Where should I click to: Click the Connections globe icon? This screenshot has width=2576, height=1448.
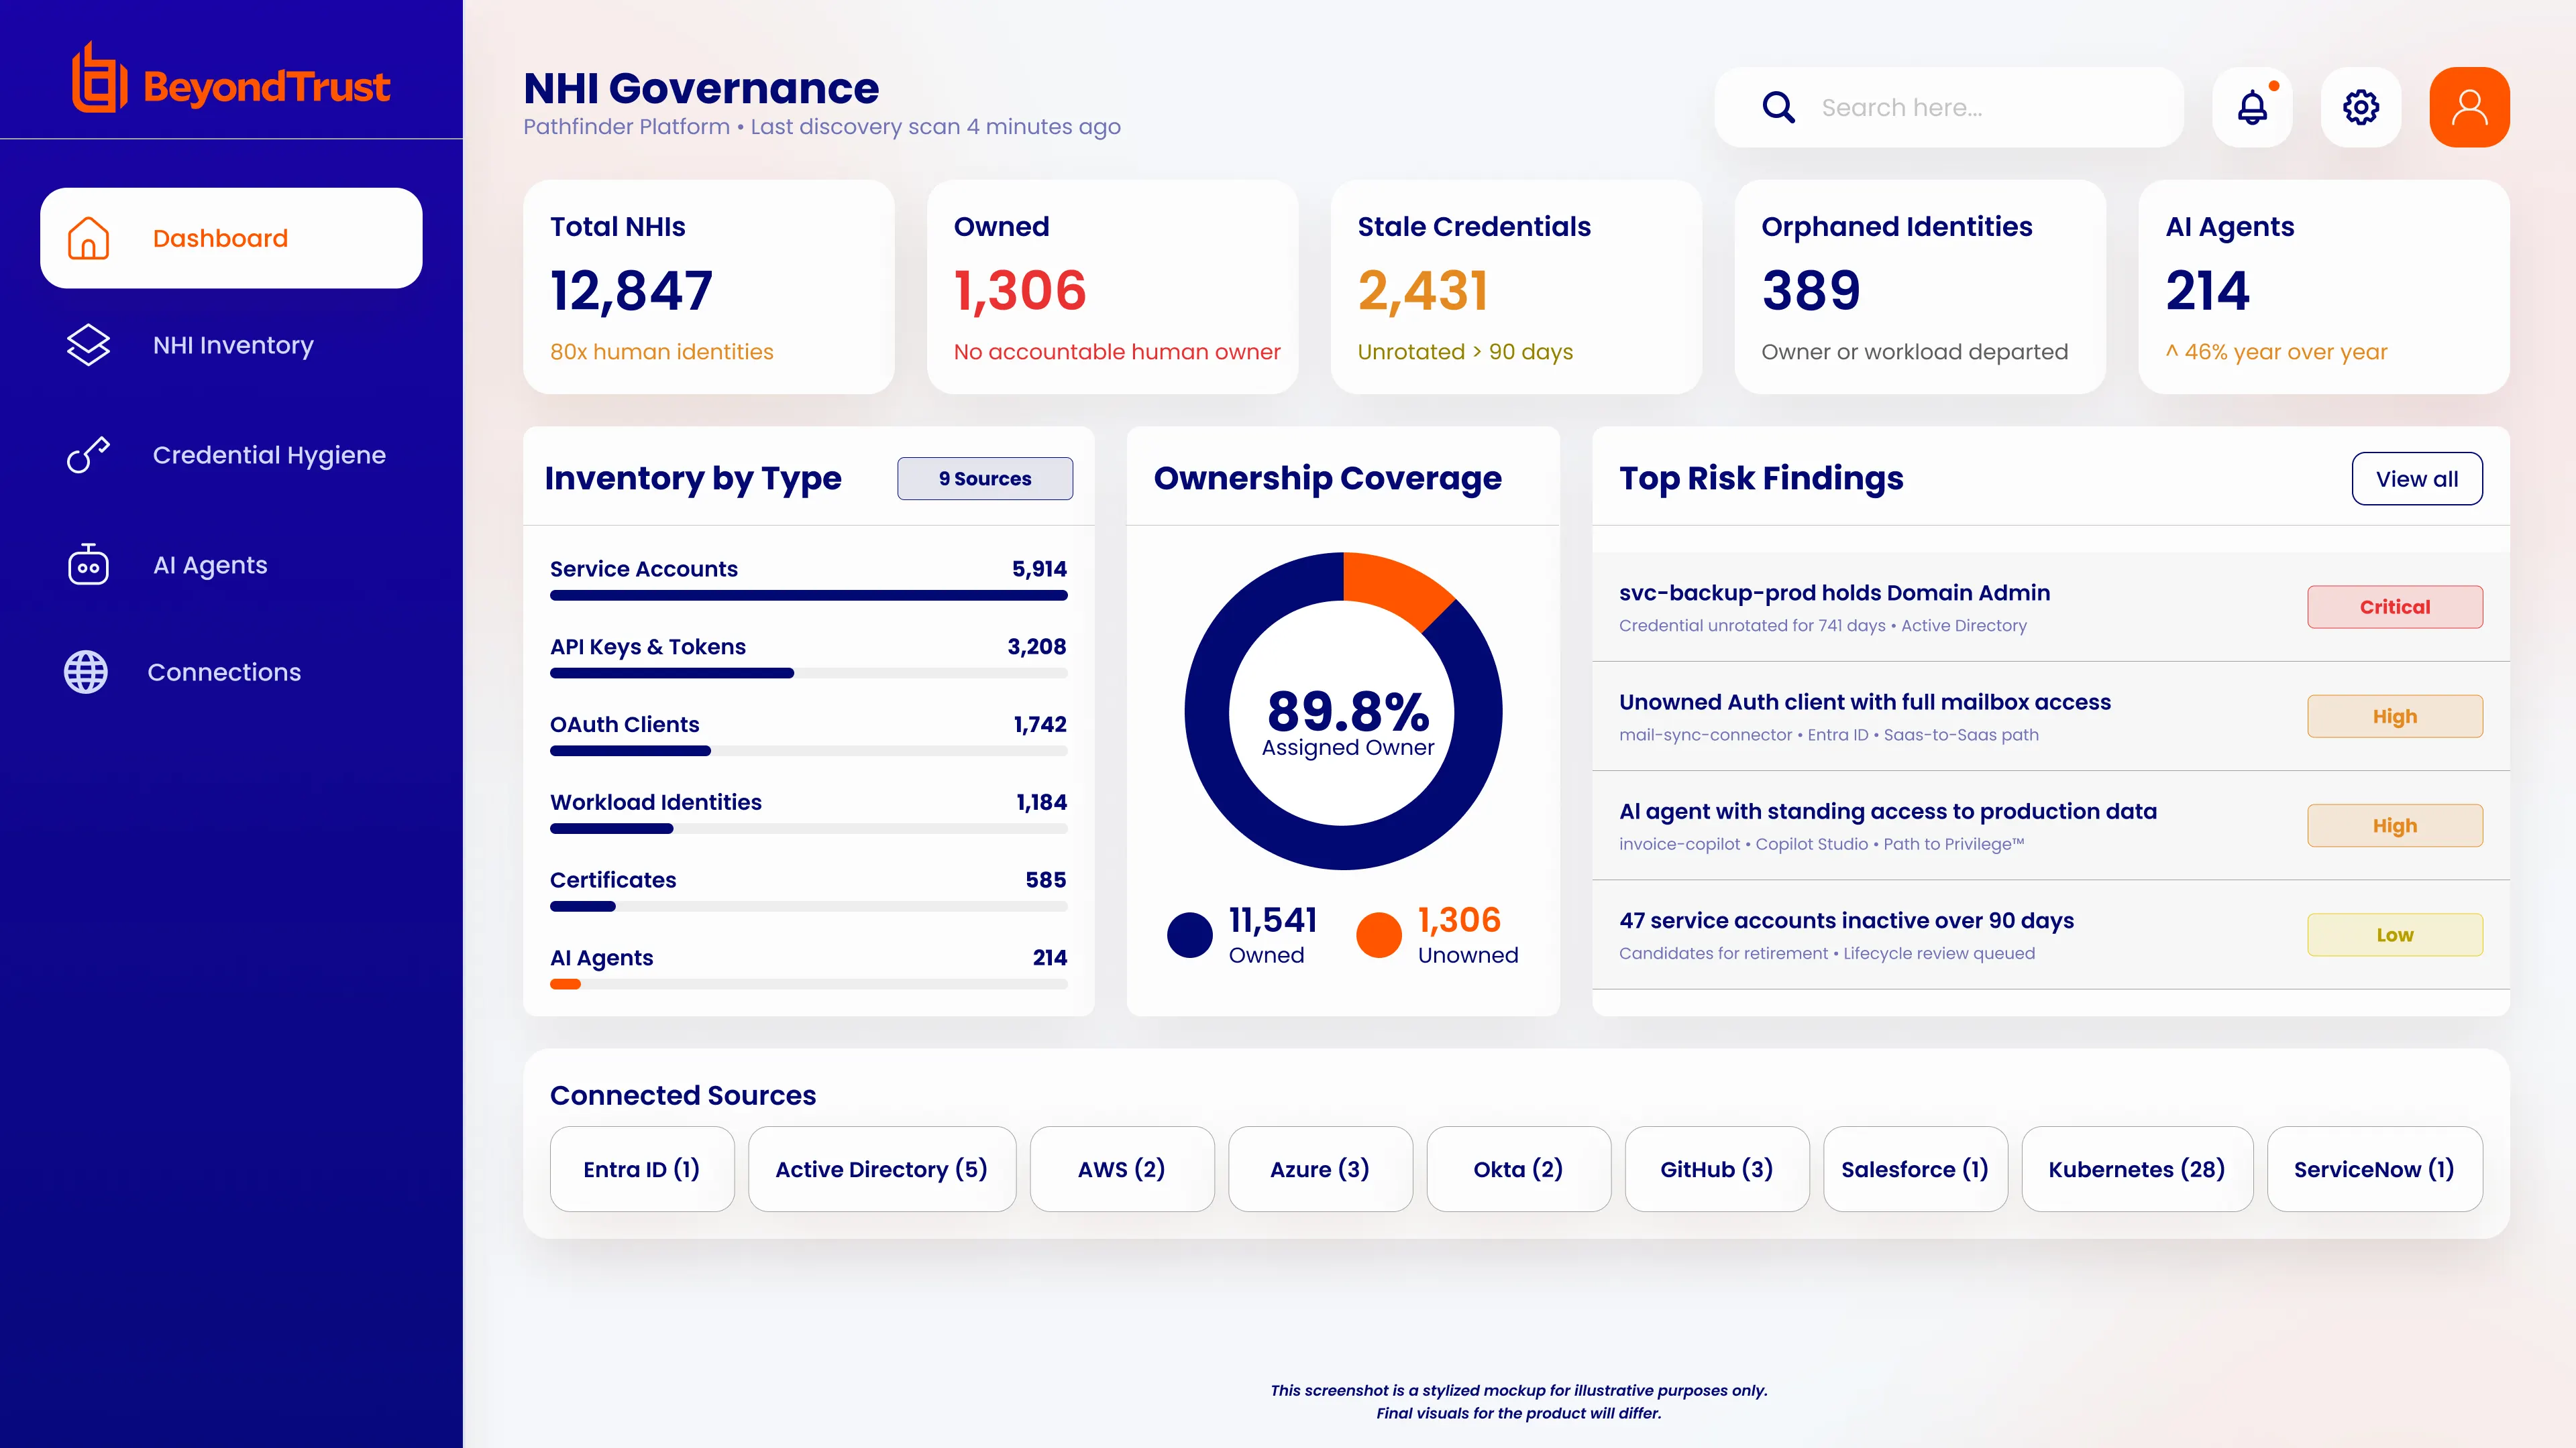[x=86, y=672]
